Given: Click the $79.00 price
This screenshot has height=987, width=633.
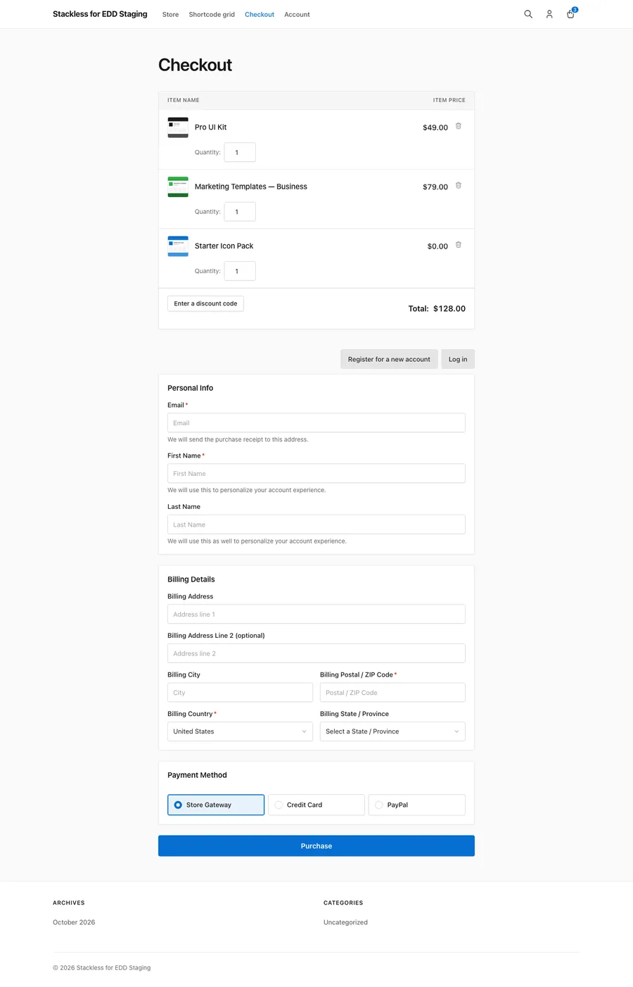Looking at the screenshot, I should [x=435, y=187].
